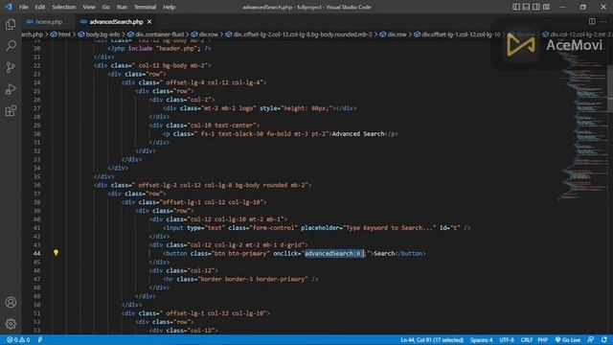Change indentation via Spaces: 4

click(x=481, y=340)
